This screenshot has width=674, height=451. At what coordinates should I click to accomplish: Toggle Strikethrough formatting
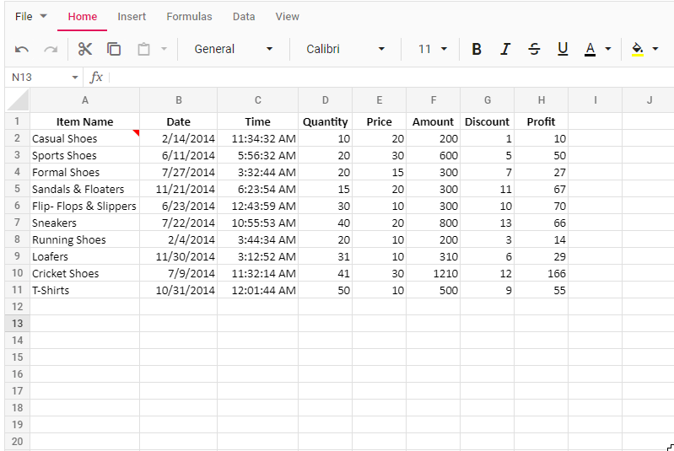534,49
